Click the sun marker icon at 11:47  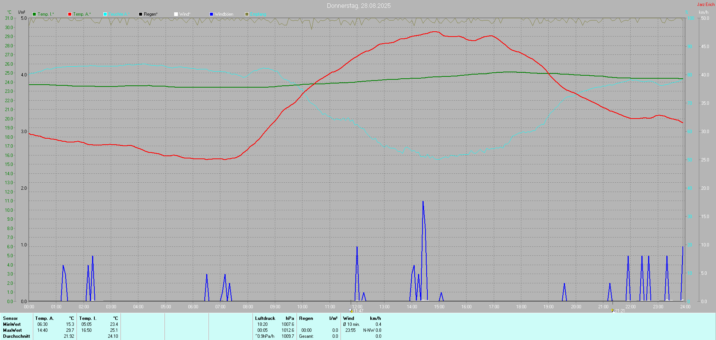tap(351, 310)
